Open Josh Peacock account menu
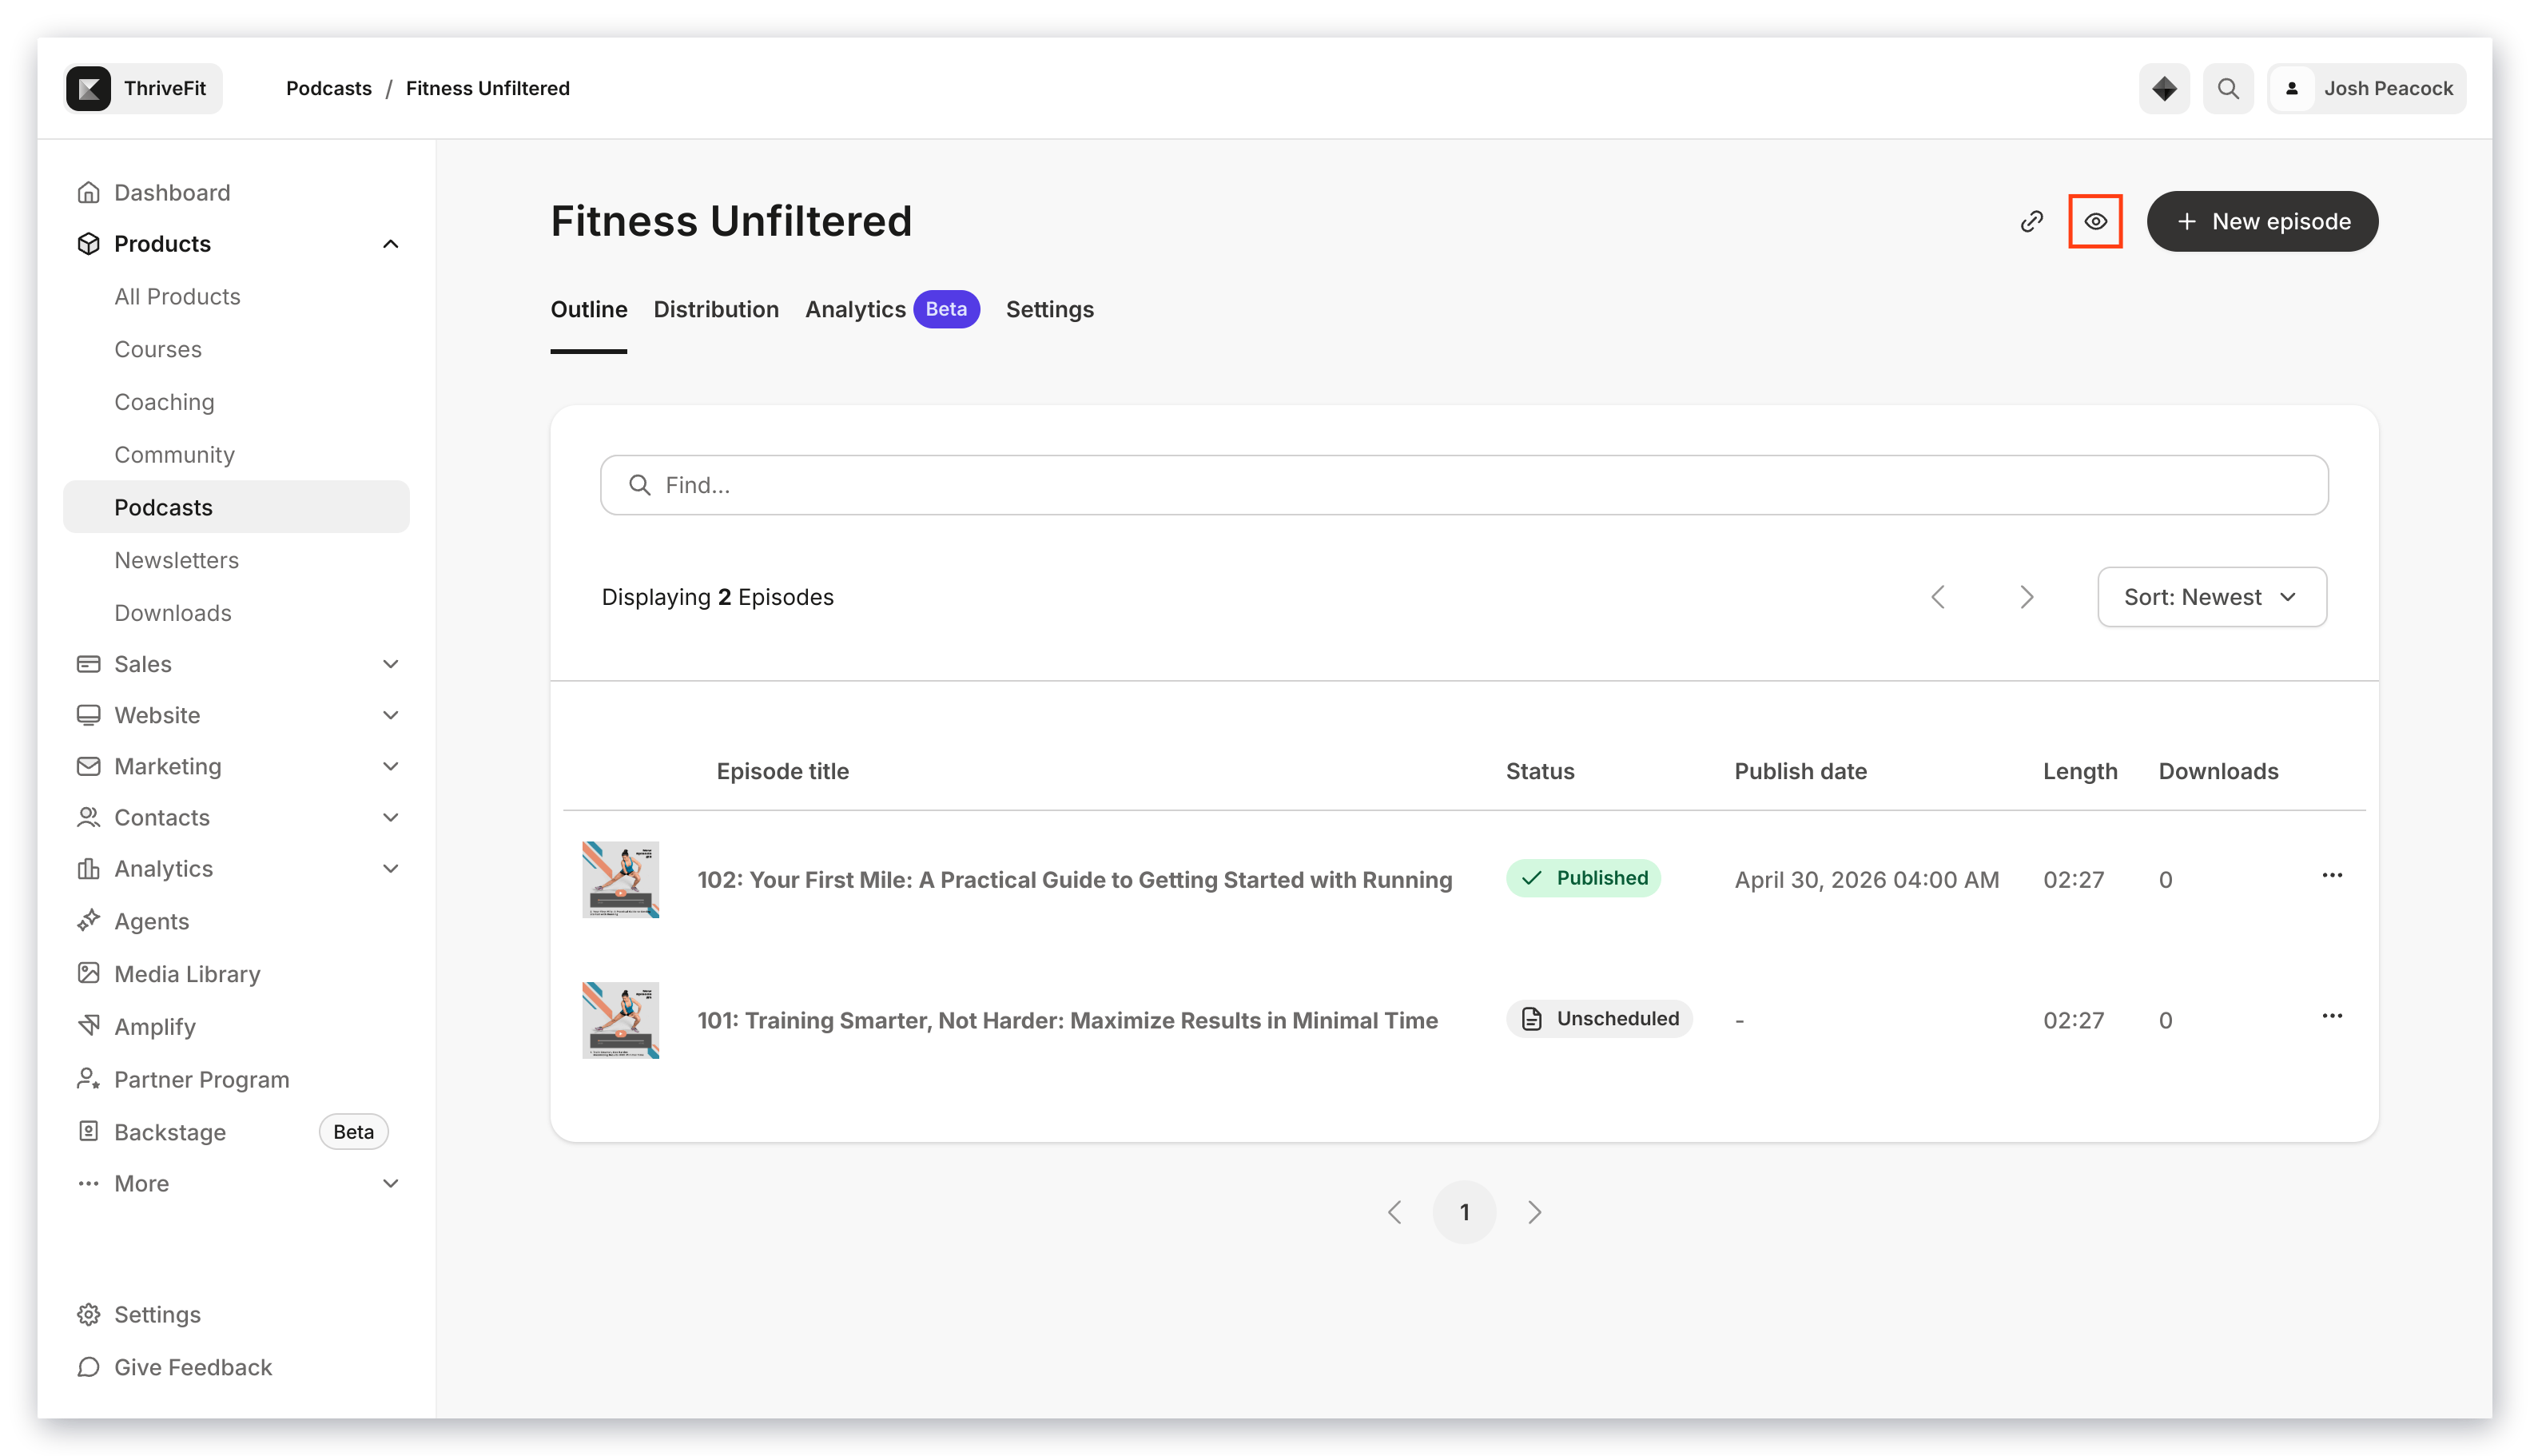This screenshot has height=1456, width=2530. 2366,88
